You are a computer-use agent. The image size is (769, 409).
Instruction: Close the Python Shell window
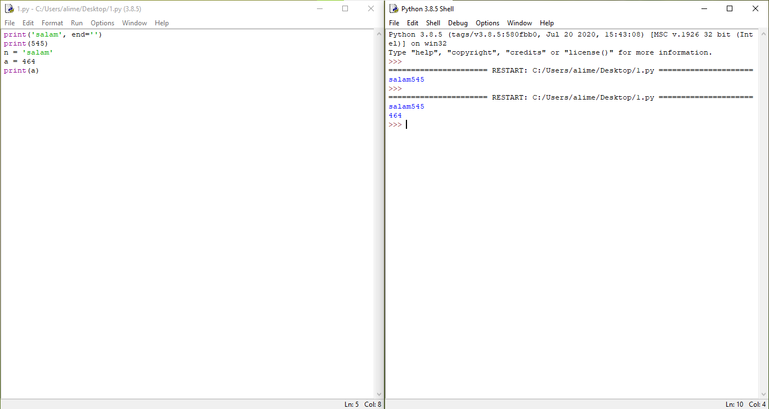coord(755,9)
